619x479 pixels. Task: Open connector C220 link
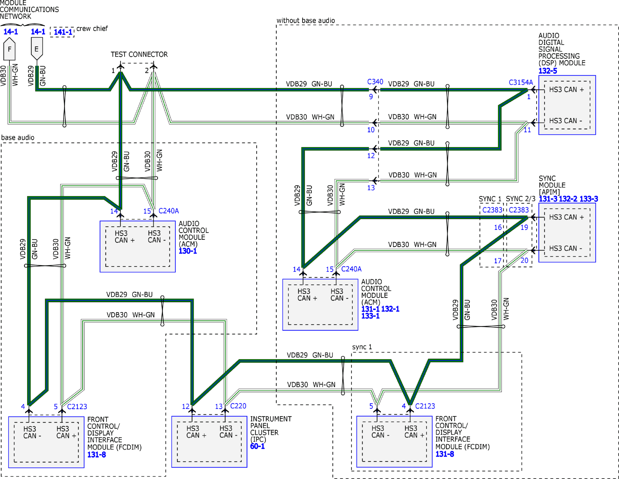[238, 406]
